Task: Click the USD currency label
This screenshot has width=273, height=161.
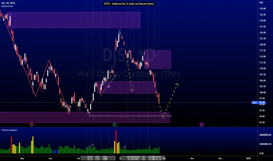Action: pos(261,2)
